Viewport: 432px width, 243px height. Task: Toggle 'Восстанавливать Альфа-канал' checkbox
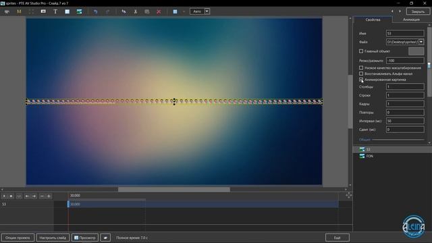[x=361, y=74]
